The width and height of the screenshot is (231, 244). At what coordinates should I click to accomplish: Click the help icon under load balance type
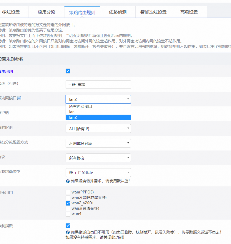pos(67,181)
